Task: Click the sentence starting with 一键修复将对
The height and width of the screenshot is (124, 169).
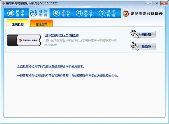Action: pyautogui.click(x=68, y=75)
